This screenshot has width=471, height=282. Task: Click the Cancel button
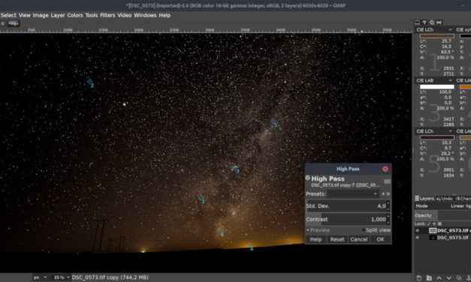click(x=358, y=239)
